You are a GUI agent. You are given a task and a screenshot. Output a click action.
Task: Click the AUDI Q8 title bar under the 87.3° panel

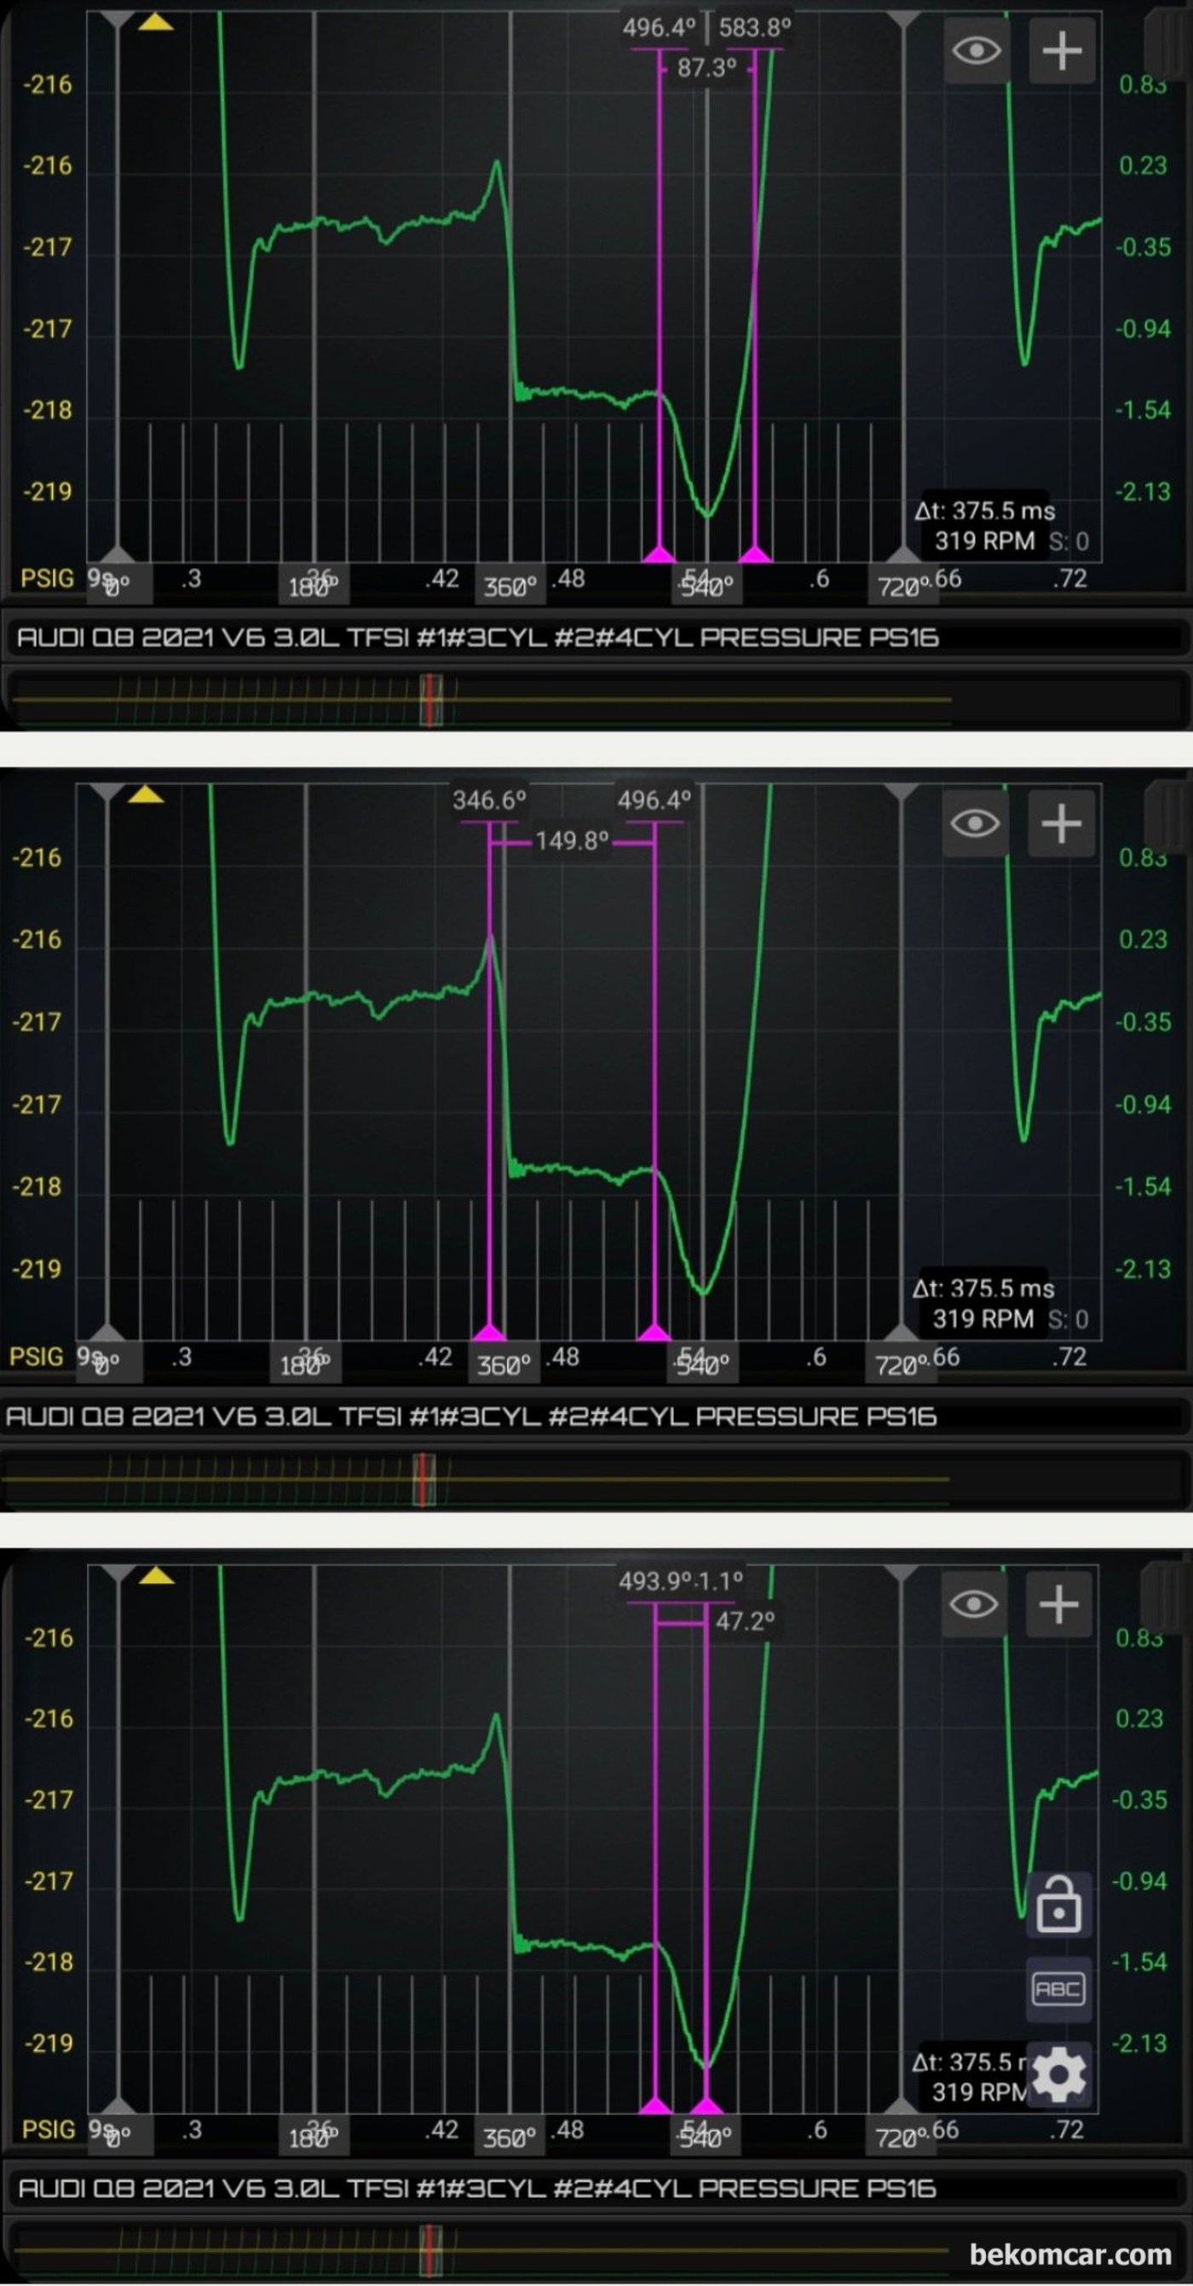pyautogui.click(x=596, y=637)
